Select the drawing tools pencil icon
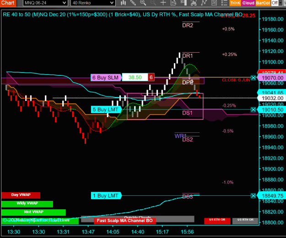This screenshot has width=286, height=238. (133, 3)
